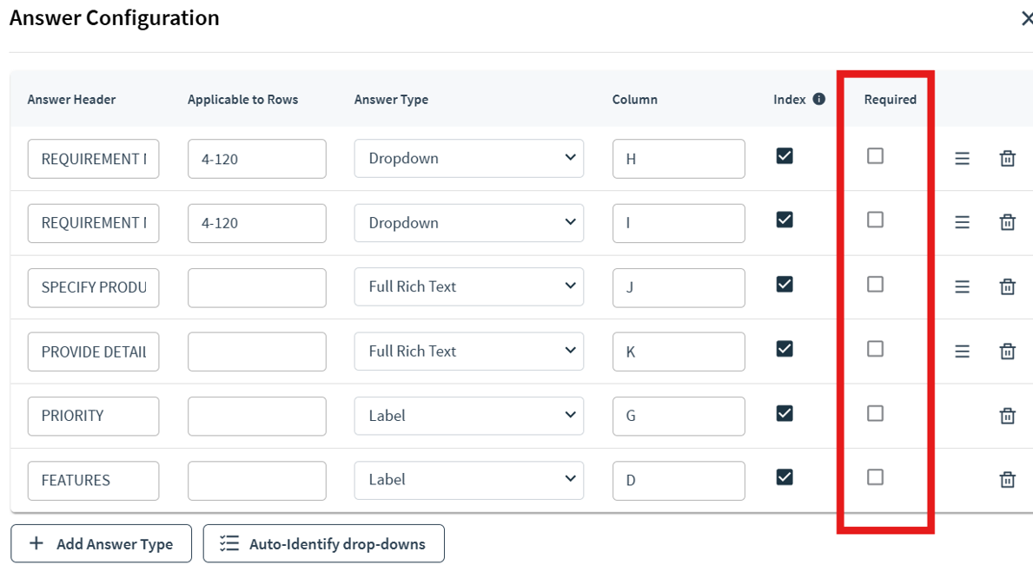Screen dimensions: 1033x565
Task: Click the Answer Header column label
Action: pos(71,99)
